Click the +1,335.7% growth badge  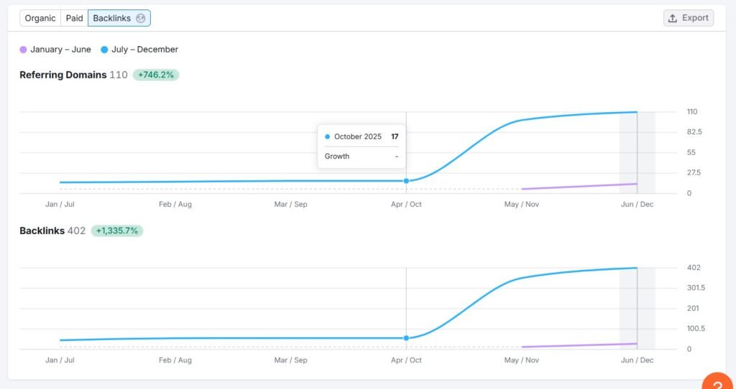[116, 230]
